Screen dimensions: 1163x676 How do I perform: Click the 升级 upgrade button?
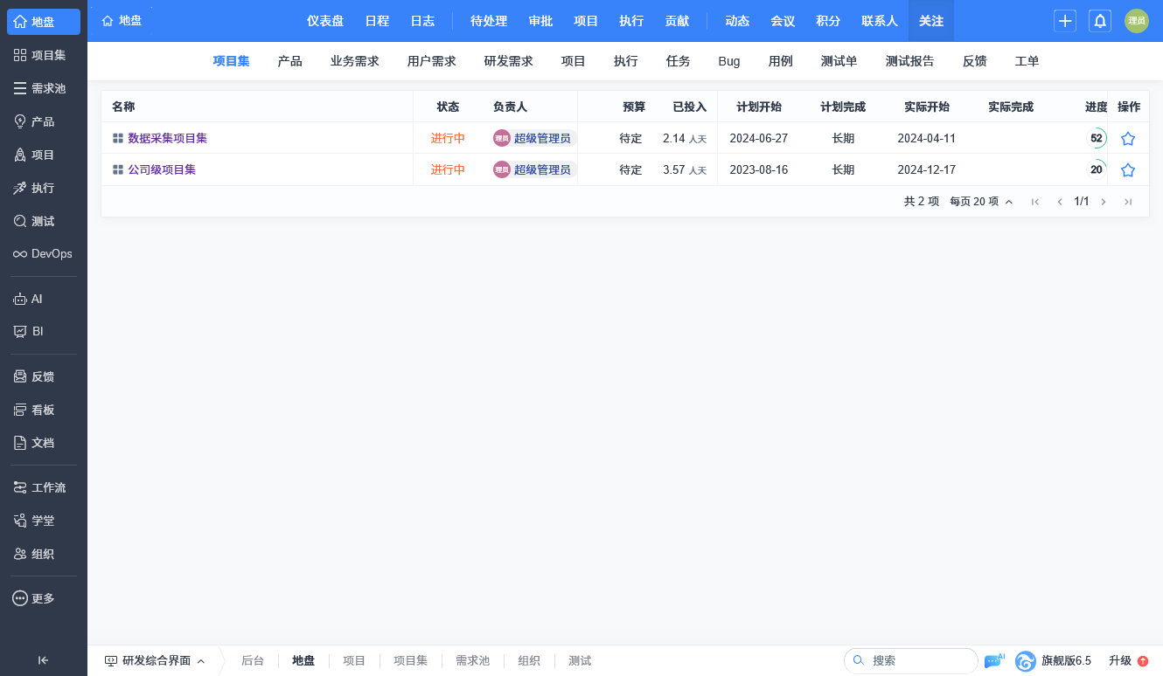pyautogui.click(x=1128, y=660)
